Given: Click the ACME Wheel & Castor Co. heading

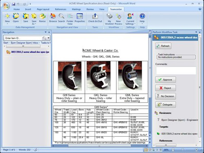Looking at the screenshot, I should tap(100, 50).
